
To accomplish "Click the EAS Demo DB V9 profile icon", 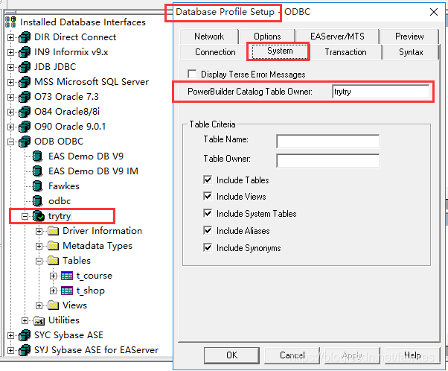I will [37, 156].
